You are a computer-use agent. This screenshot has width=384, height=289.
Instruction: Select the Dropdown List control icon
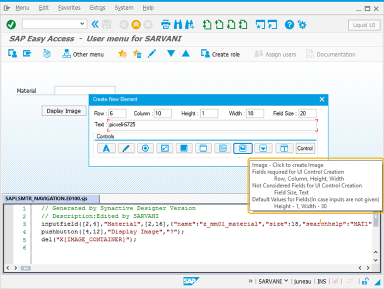point(263,148)
